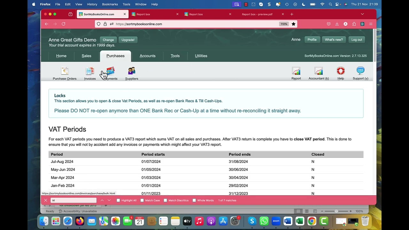This screenshot has width=409, height=230.
Task: Open the Payments icon
Action: 110,73
